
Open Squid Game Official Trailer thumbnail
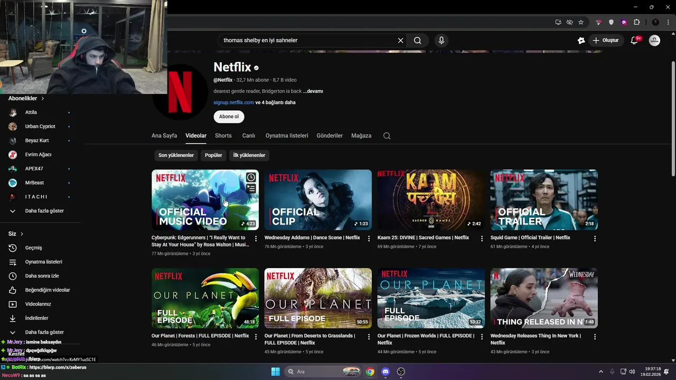(x=544, y=199)
